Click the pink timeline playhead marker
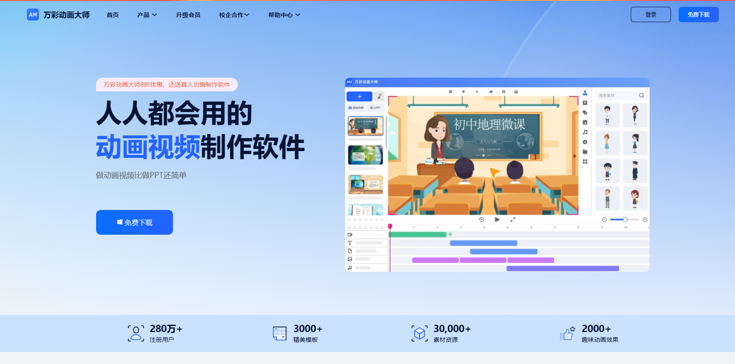This screenshot has width=735, height=364. [390, 227]
